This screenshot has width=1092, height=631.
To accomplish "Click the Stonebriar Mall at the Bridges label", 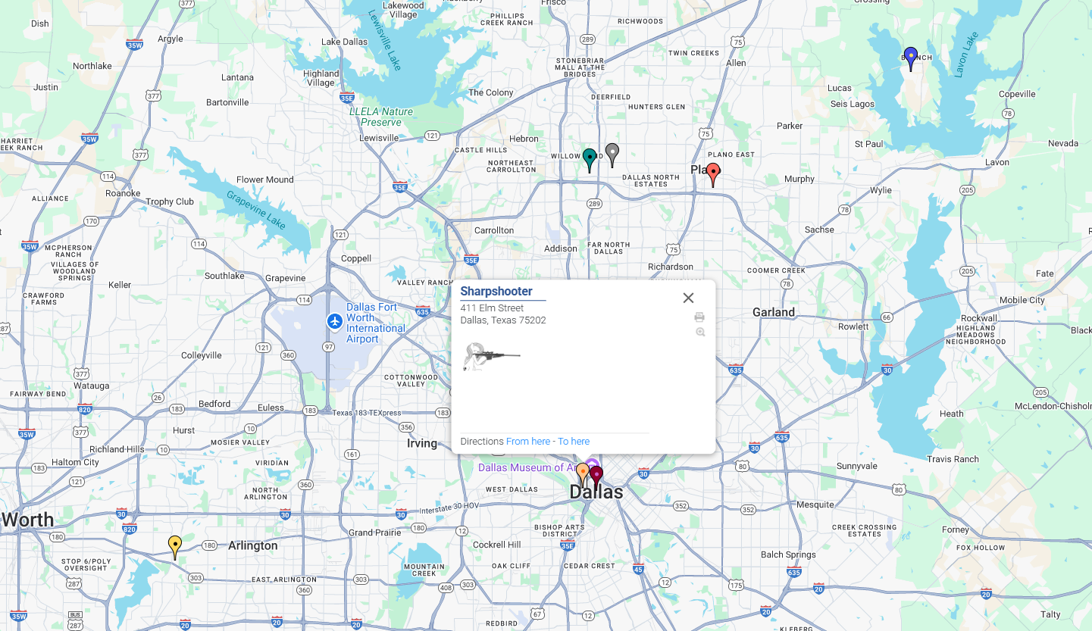I will pyautogui.click(x=580, y=67).
